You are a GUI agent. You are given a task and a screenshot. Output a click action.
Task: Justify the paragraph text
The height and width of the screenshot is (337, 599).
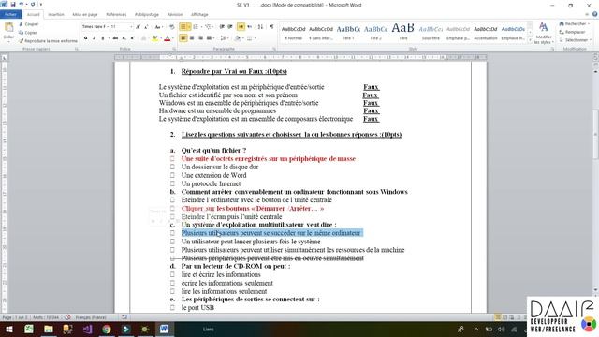click(209, 38)
